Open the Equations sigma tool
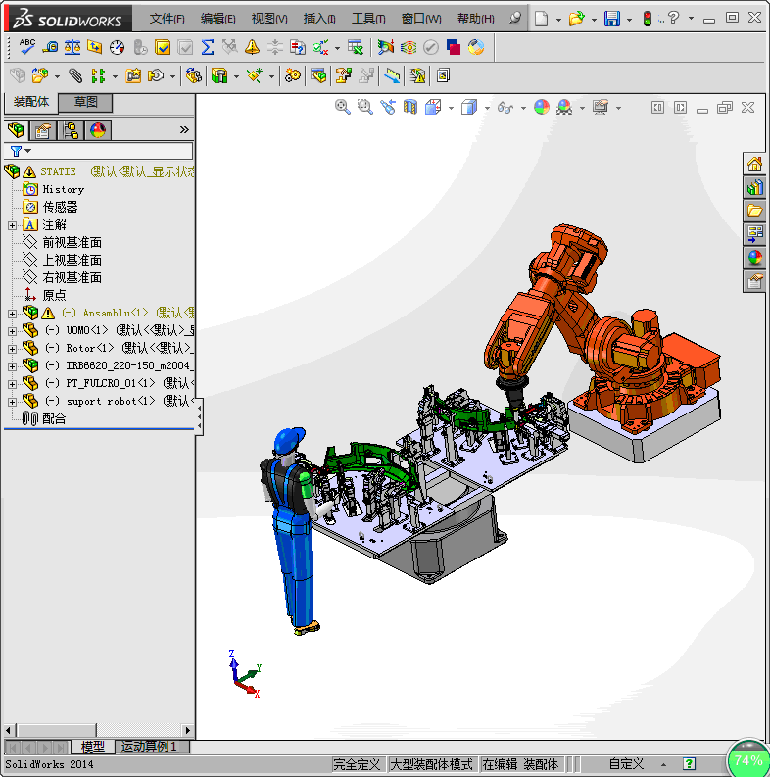Viewport: 770px width, 777px height. [208, 47]
